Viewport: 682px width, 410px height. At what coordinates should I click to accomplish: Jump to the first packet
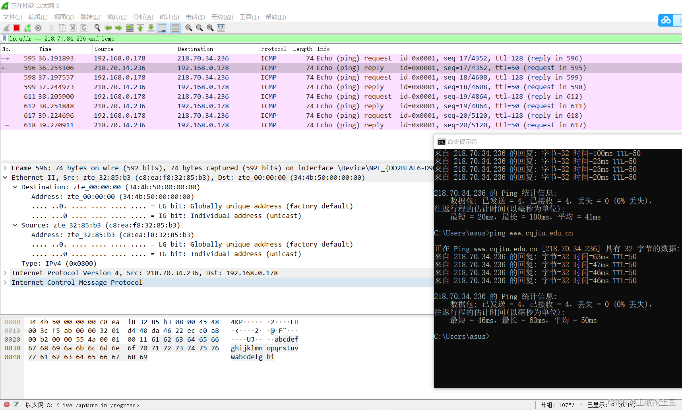pyautogui.click(x=140, y=28)
